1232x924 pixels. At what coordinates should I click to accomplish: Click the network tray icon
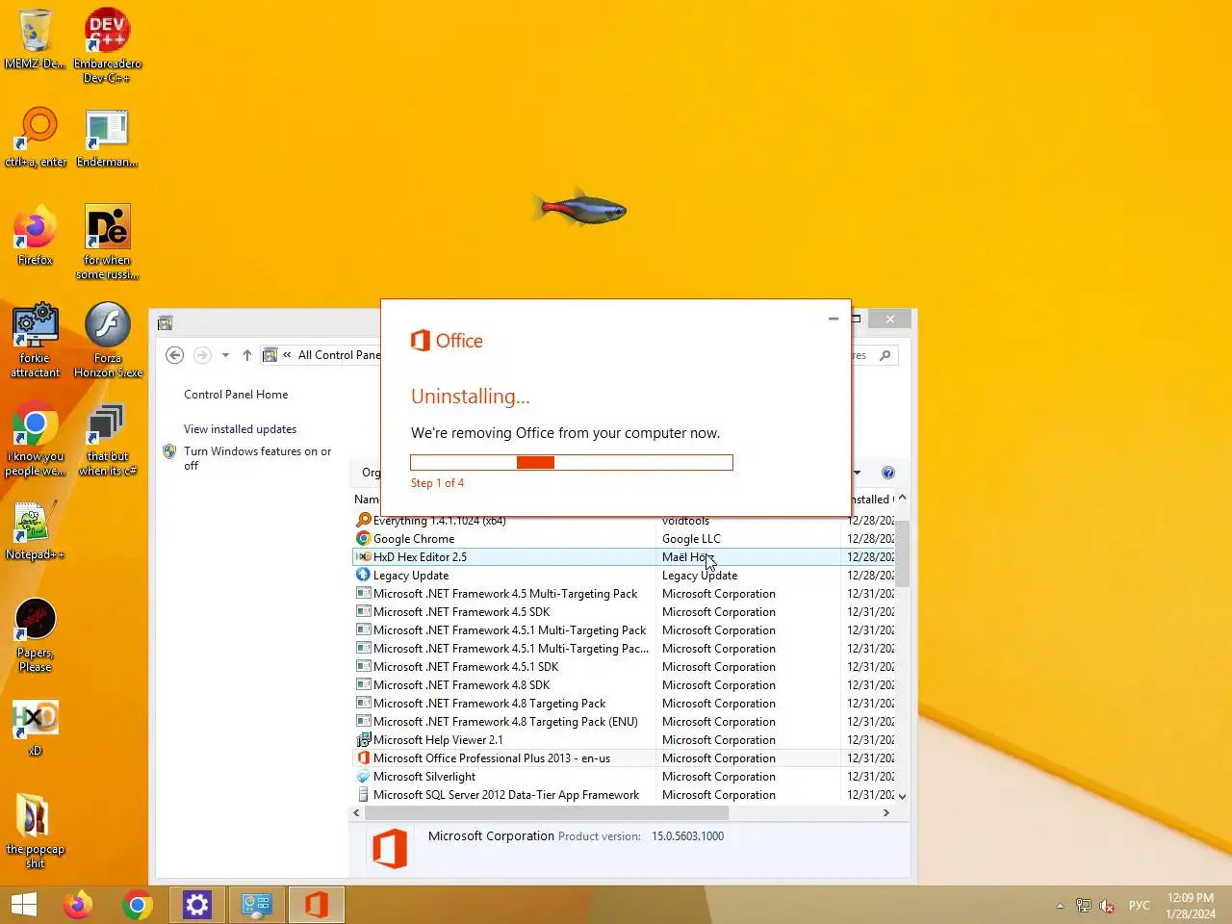click(x=1084, y=906)
